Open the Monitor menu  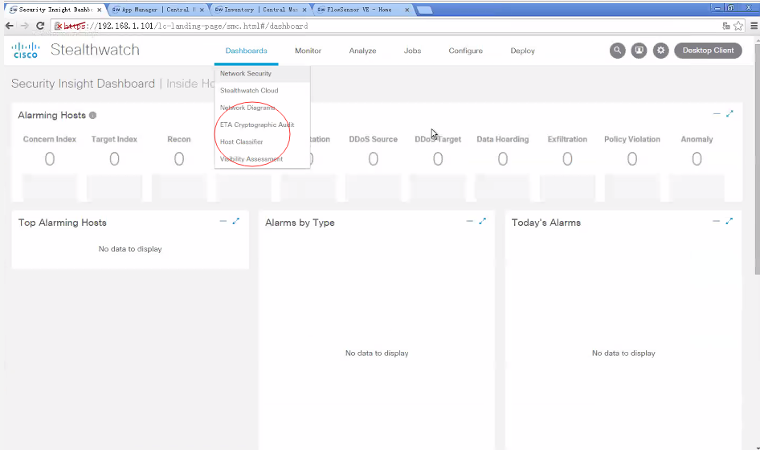click(308, 51)
